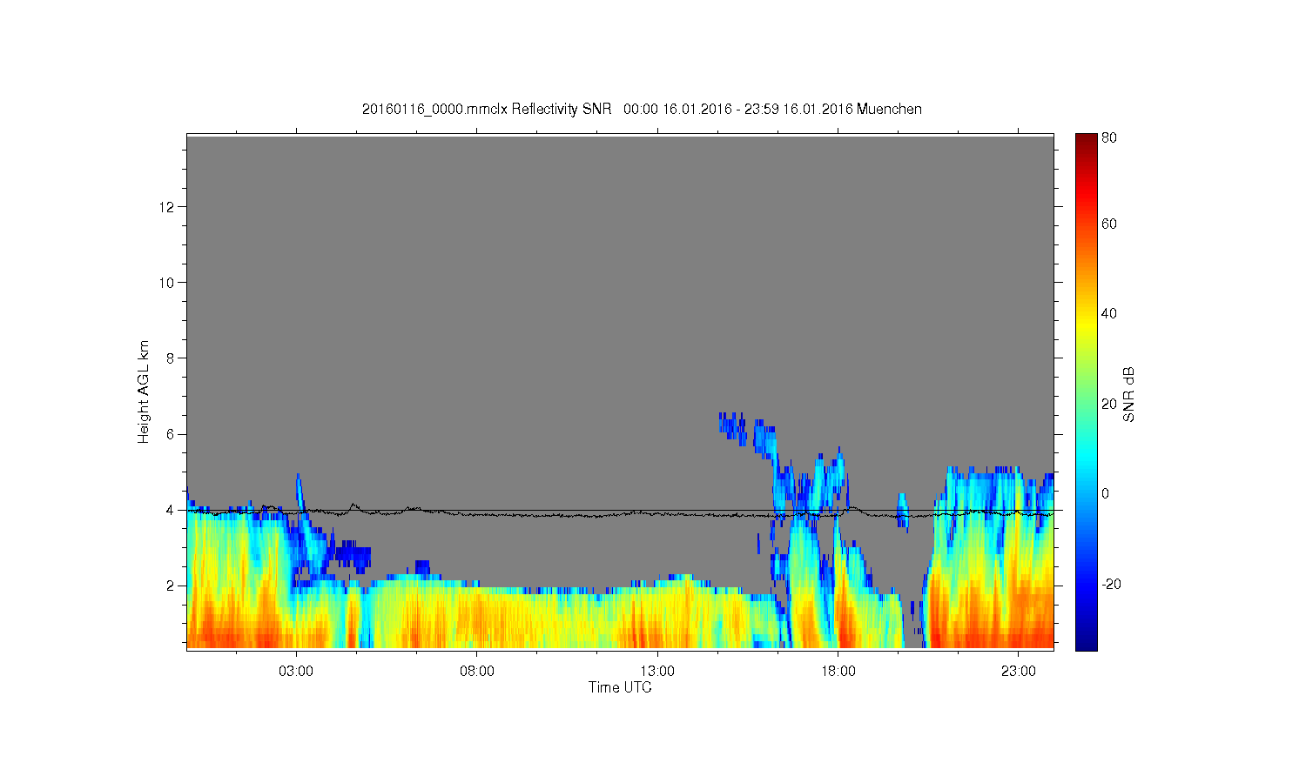Click the yellow region of the colorbar

(x=1086, y=324)
